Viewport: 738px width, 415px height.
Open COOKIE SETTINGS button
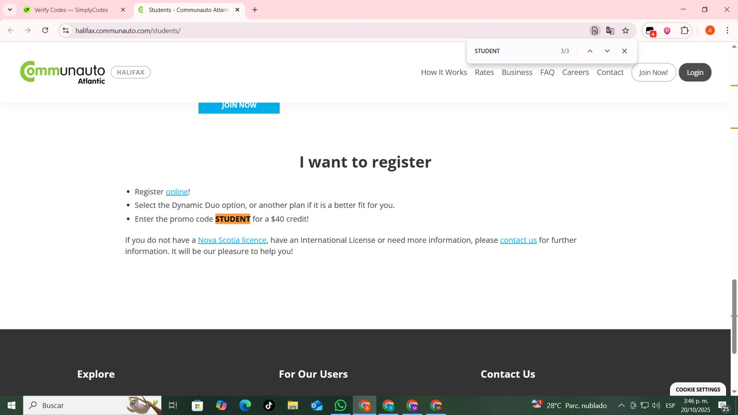[698, 389]
